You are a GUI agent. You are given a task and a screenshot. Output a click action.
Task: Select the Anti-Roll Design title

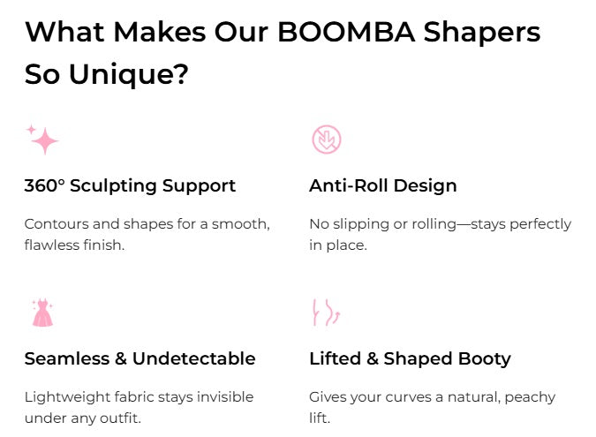point(383,185)
